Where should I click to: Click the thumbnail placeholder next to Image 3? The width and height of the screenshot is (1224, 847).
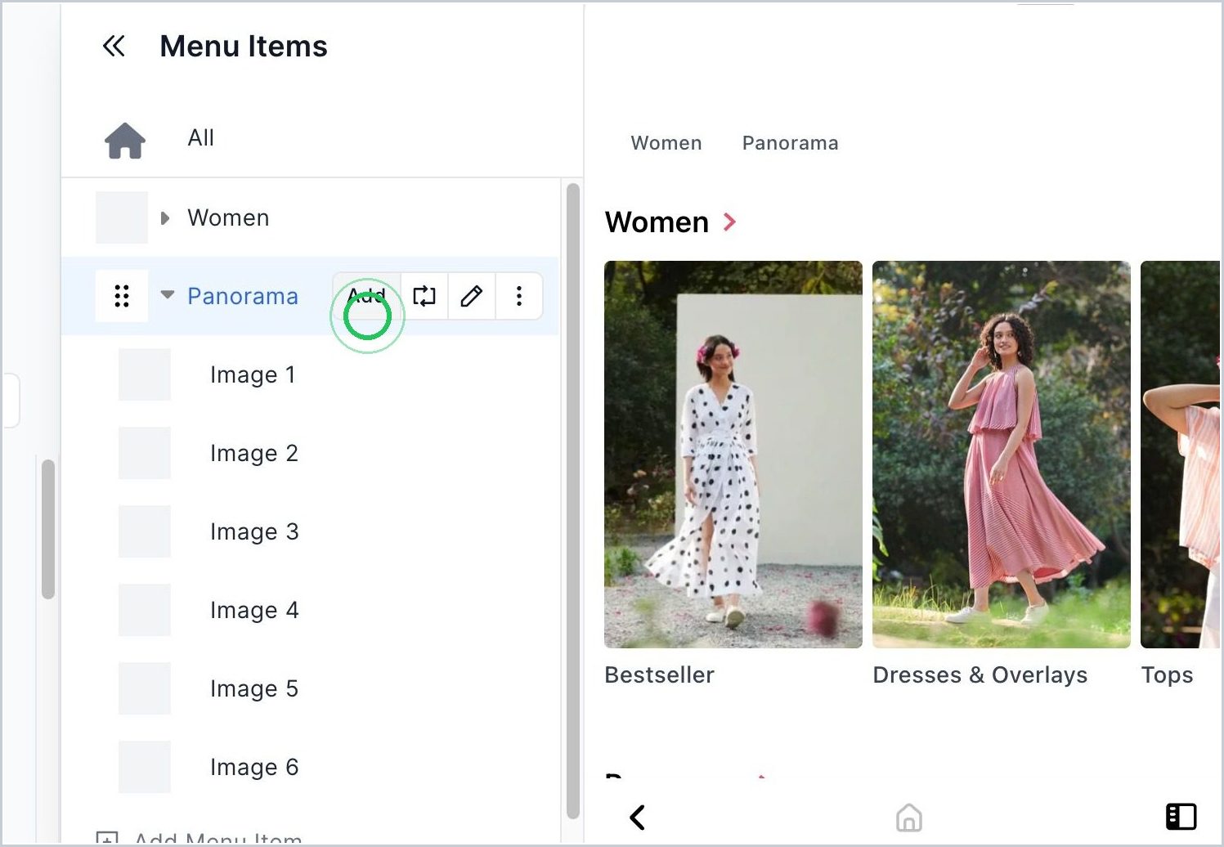pos(145,531)
